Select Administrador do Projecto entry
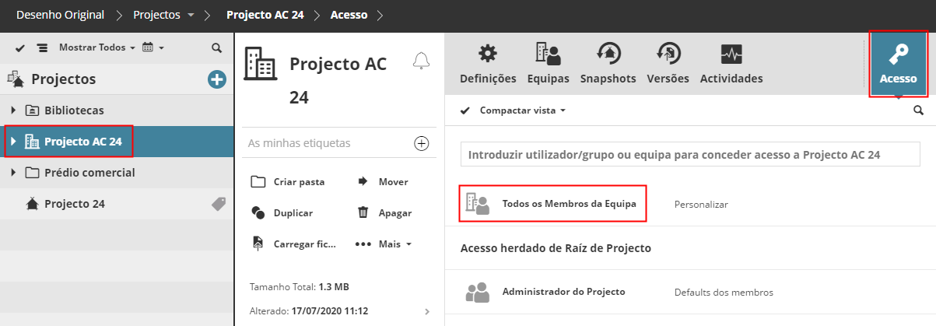This screenshot has height=326, width=936. [x=564, y=292]
